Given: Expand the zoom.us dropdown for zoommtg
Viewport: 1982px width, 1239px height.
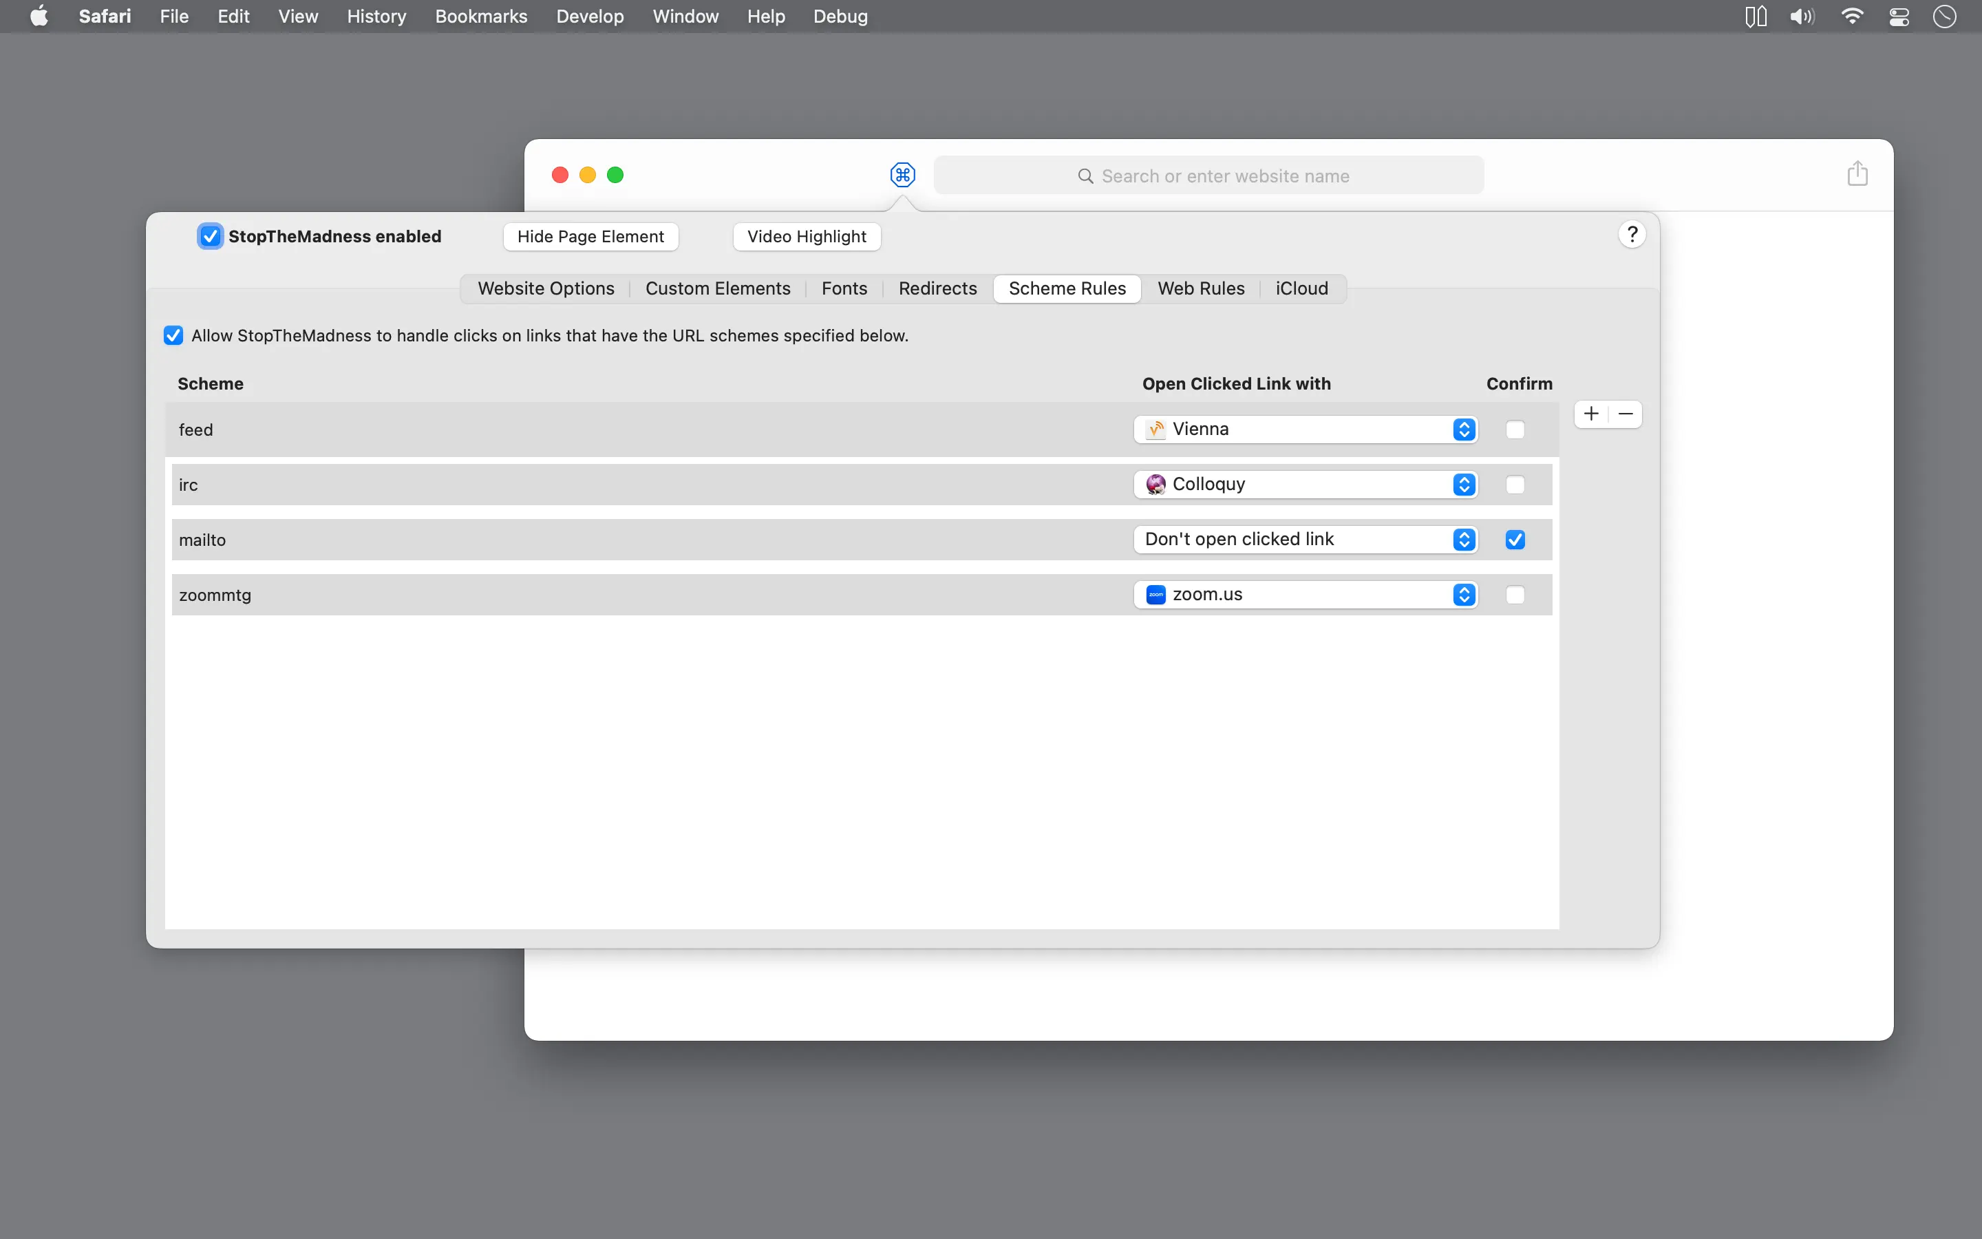Looking at the screenshot, I should click(1305, 594).
